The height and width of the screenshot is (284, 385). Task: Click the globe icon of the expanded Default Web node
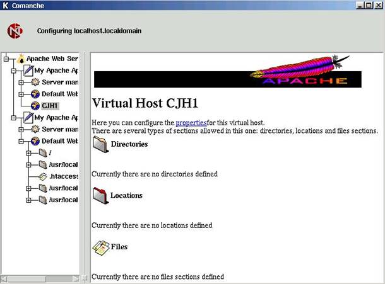35,141
